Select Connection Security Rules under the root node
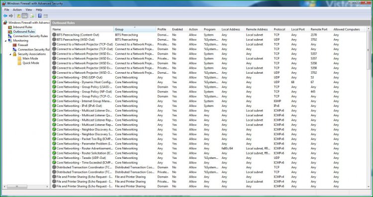 [30, 36]
